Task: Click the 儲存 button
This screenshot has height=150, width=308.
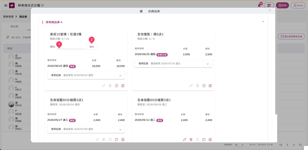Action: (x=92, y=47)
